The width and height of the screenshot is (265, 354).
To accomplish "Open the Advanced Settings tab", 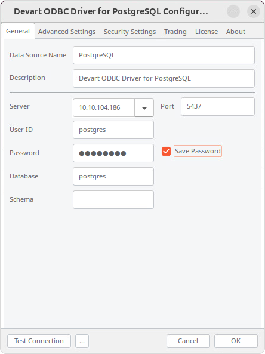I will (67, 32).
